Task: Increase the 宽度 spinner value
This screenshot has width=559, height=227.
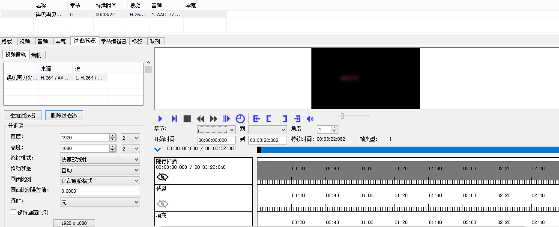Action: [x=113, y=136]
